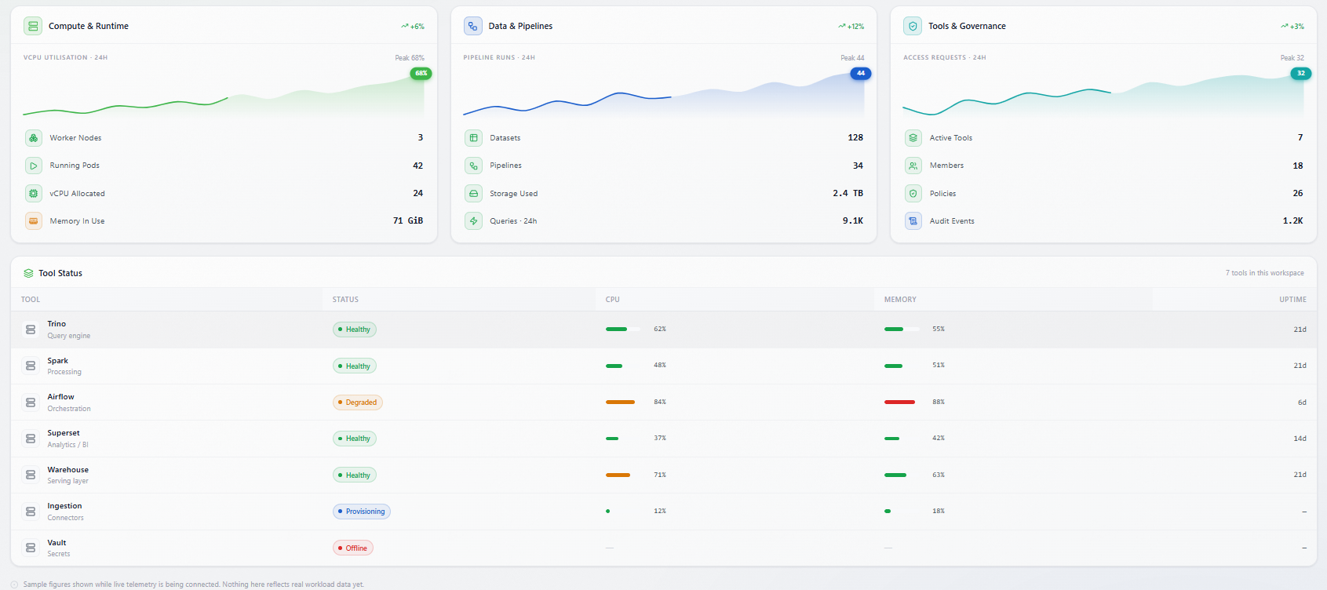
Task: Click the +12% trend indicator
Action: coord(851,27)
